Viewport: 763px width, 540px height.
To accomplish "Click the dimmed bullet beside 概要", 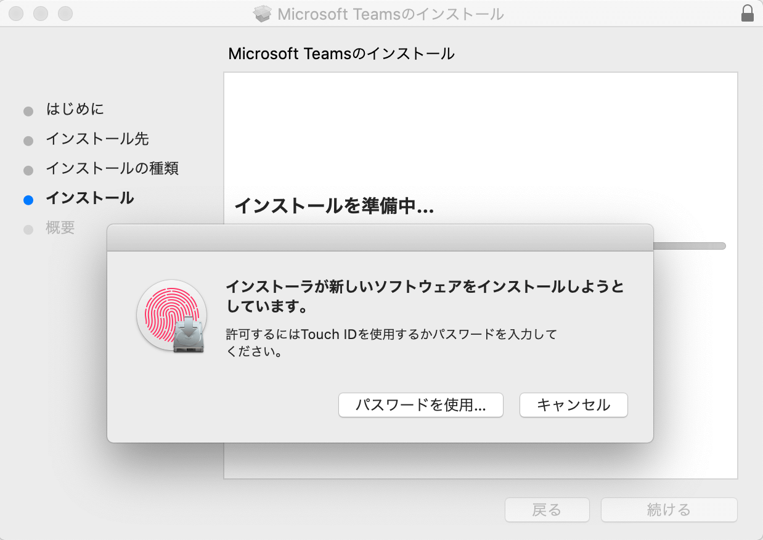I will click(28, 229).
